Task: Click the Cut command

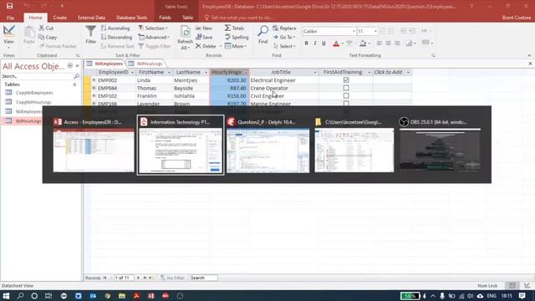Action: click(x=46, y=28)
